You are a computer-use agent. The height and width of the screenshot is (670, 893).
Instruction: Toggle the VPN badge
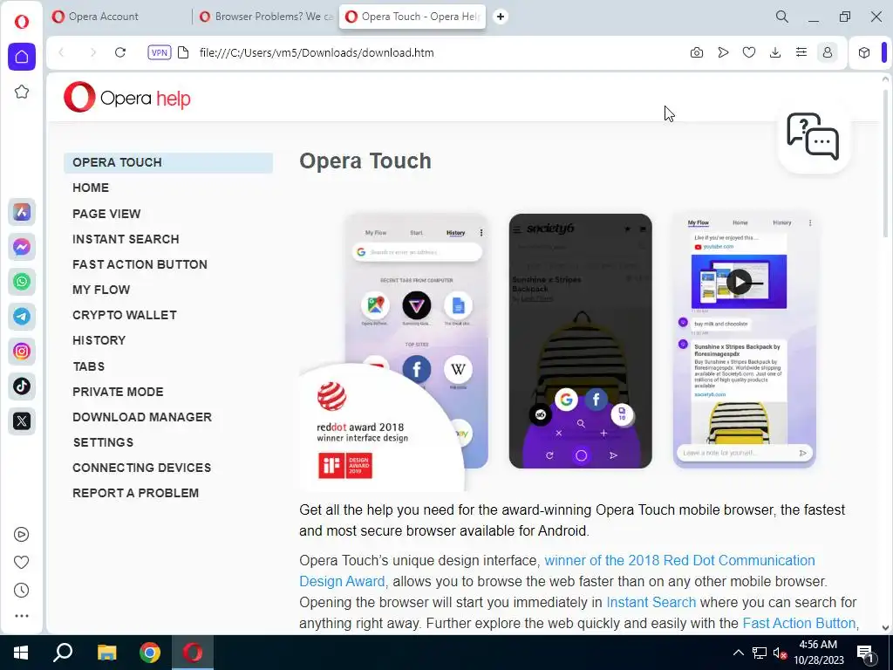tap(159, 52)
